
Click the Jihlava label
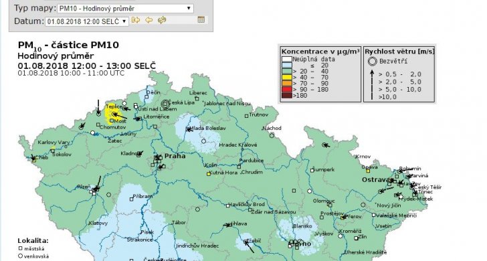click(x=239, y=224)
